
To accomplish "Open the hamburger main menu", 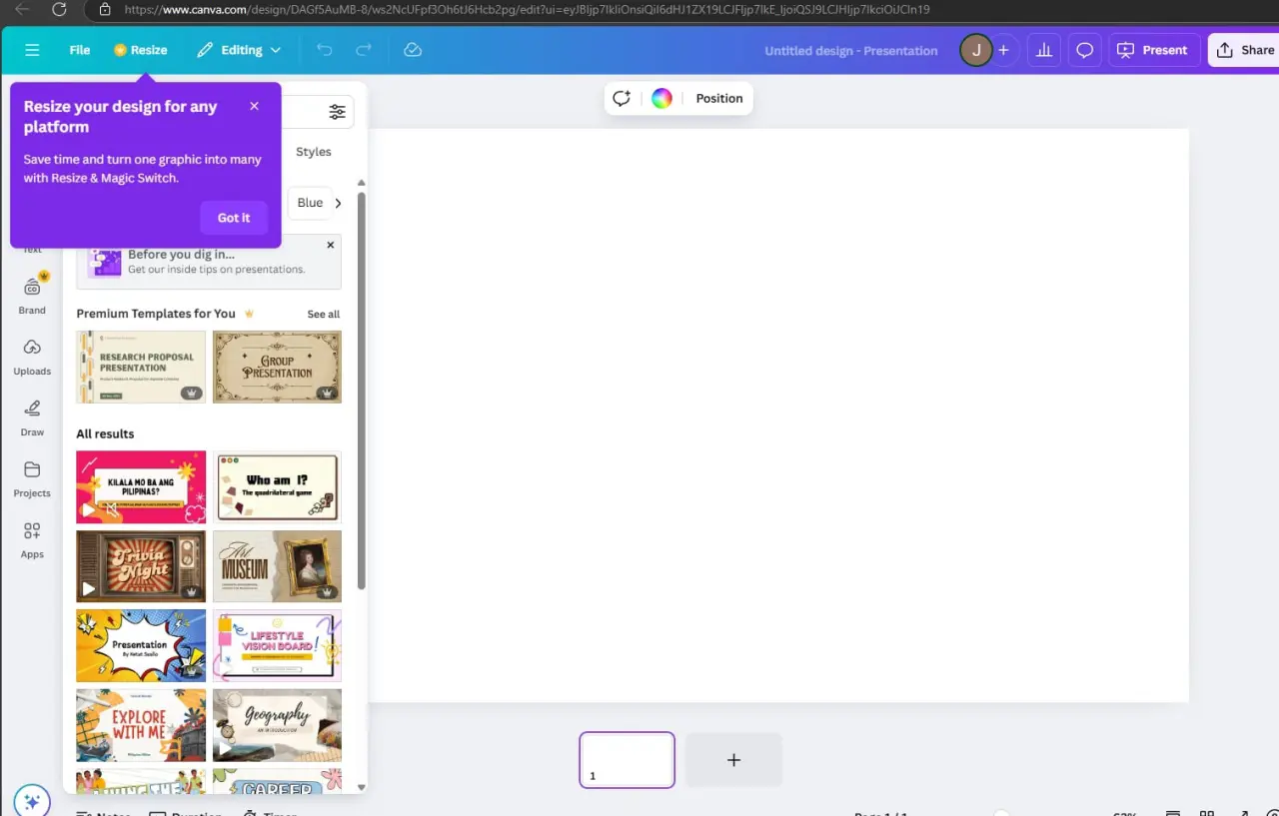I will click(32, 50).
